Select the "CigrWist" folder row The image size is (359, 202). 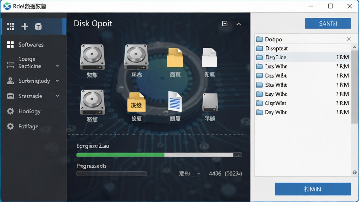tap(303, 103)
